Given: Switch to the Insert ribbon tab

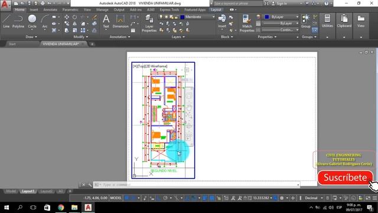Looking at the screenshot, I should (x=34, y=9).
